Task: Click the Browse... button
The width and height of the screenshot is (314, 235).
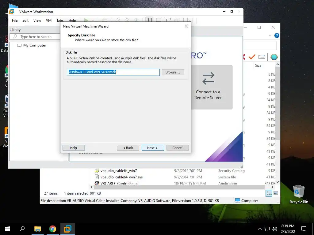Action: point(173,72)
